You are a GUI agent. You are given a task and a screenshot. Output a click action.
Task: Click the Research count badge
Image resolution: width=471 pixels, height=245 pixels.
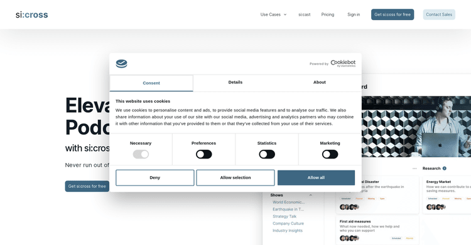[444, 168]
